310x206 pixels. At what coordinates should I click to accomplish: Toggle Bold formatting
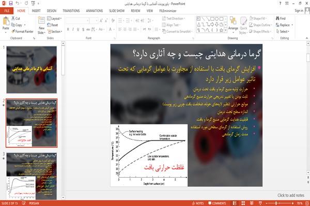click(68, 29)
